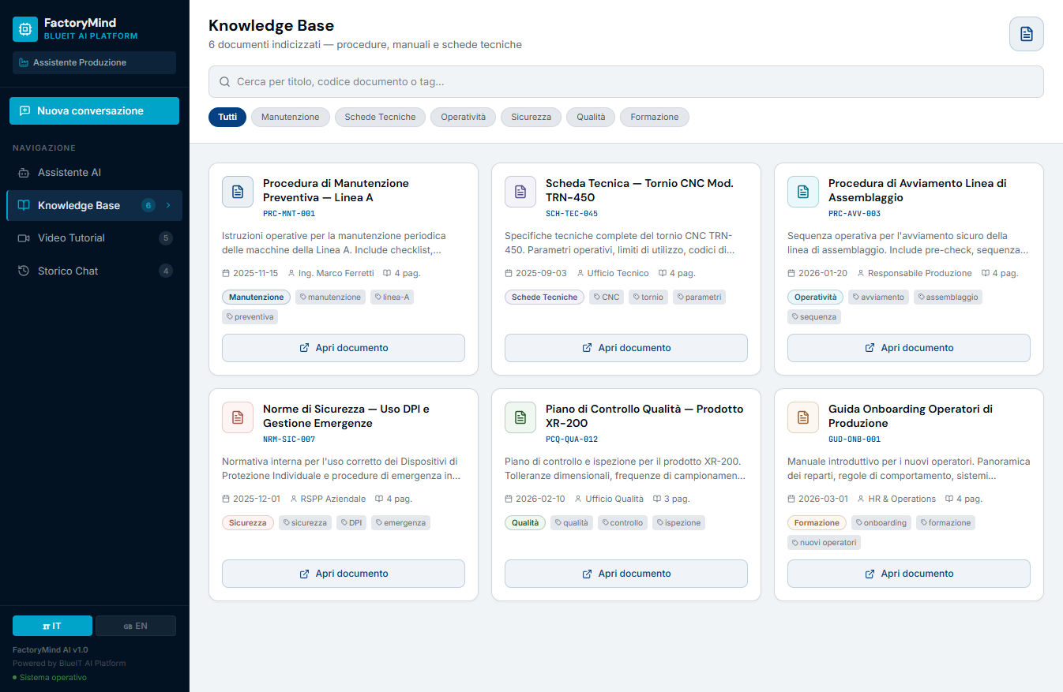Click the onboarding tag
Screen dimensions: 1063x692
click(x=881, y=522)
